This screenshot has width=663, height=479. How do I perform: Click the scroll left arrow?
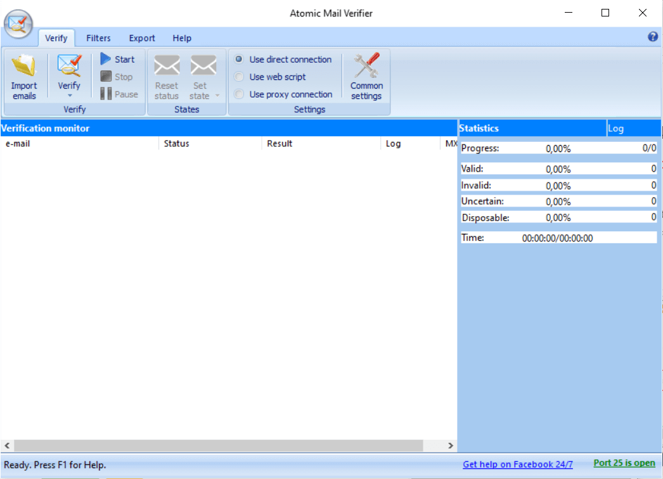pos(7,445)
